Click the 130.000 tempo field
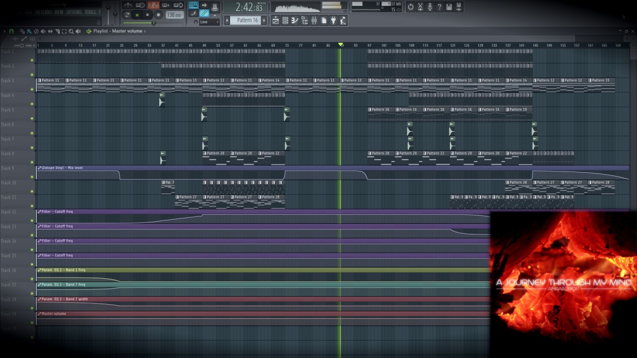 tap(174, 15)
